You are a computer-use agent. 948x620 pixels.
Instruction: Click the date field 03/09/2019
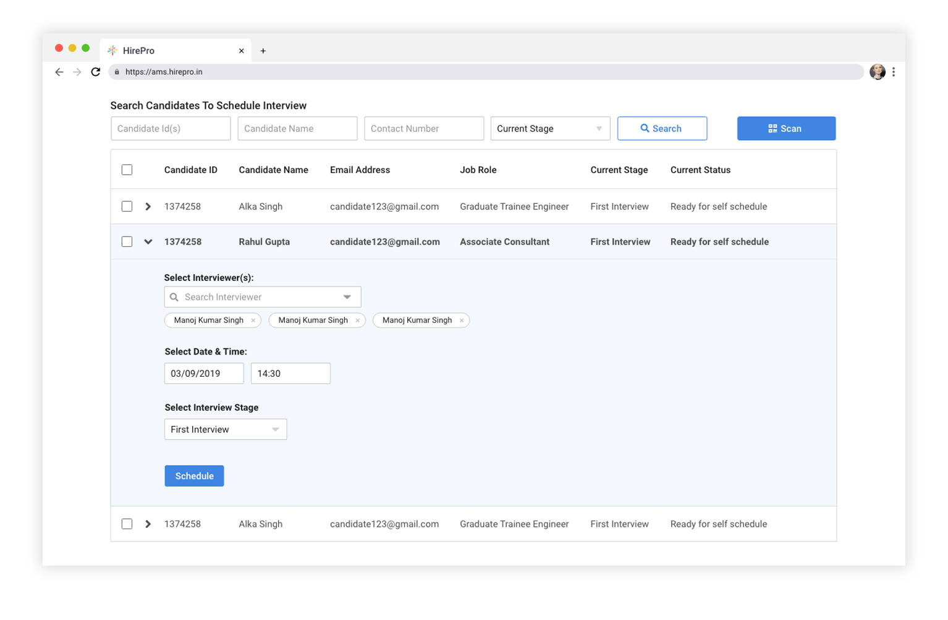pos(204,374)
